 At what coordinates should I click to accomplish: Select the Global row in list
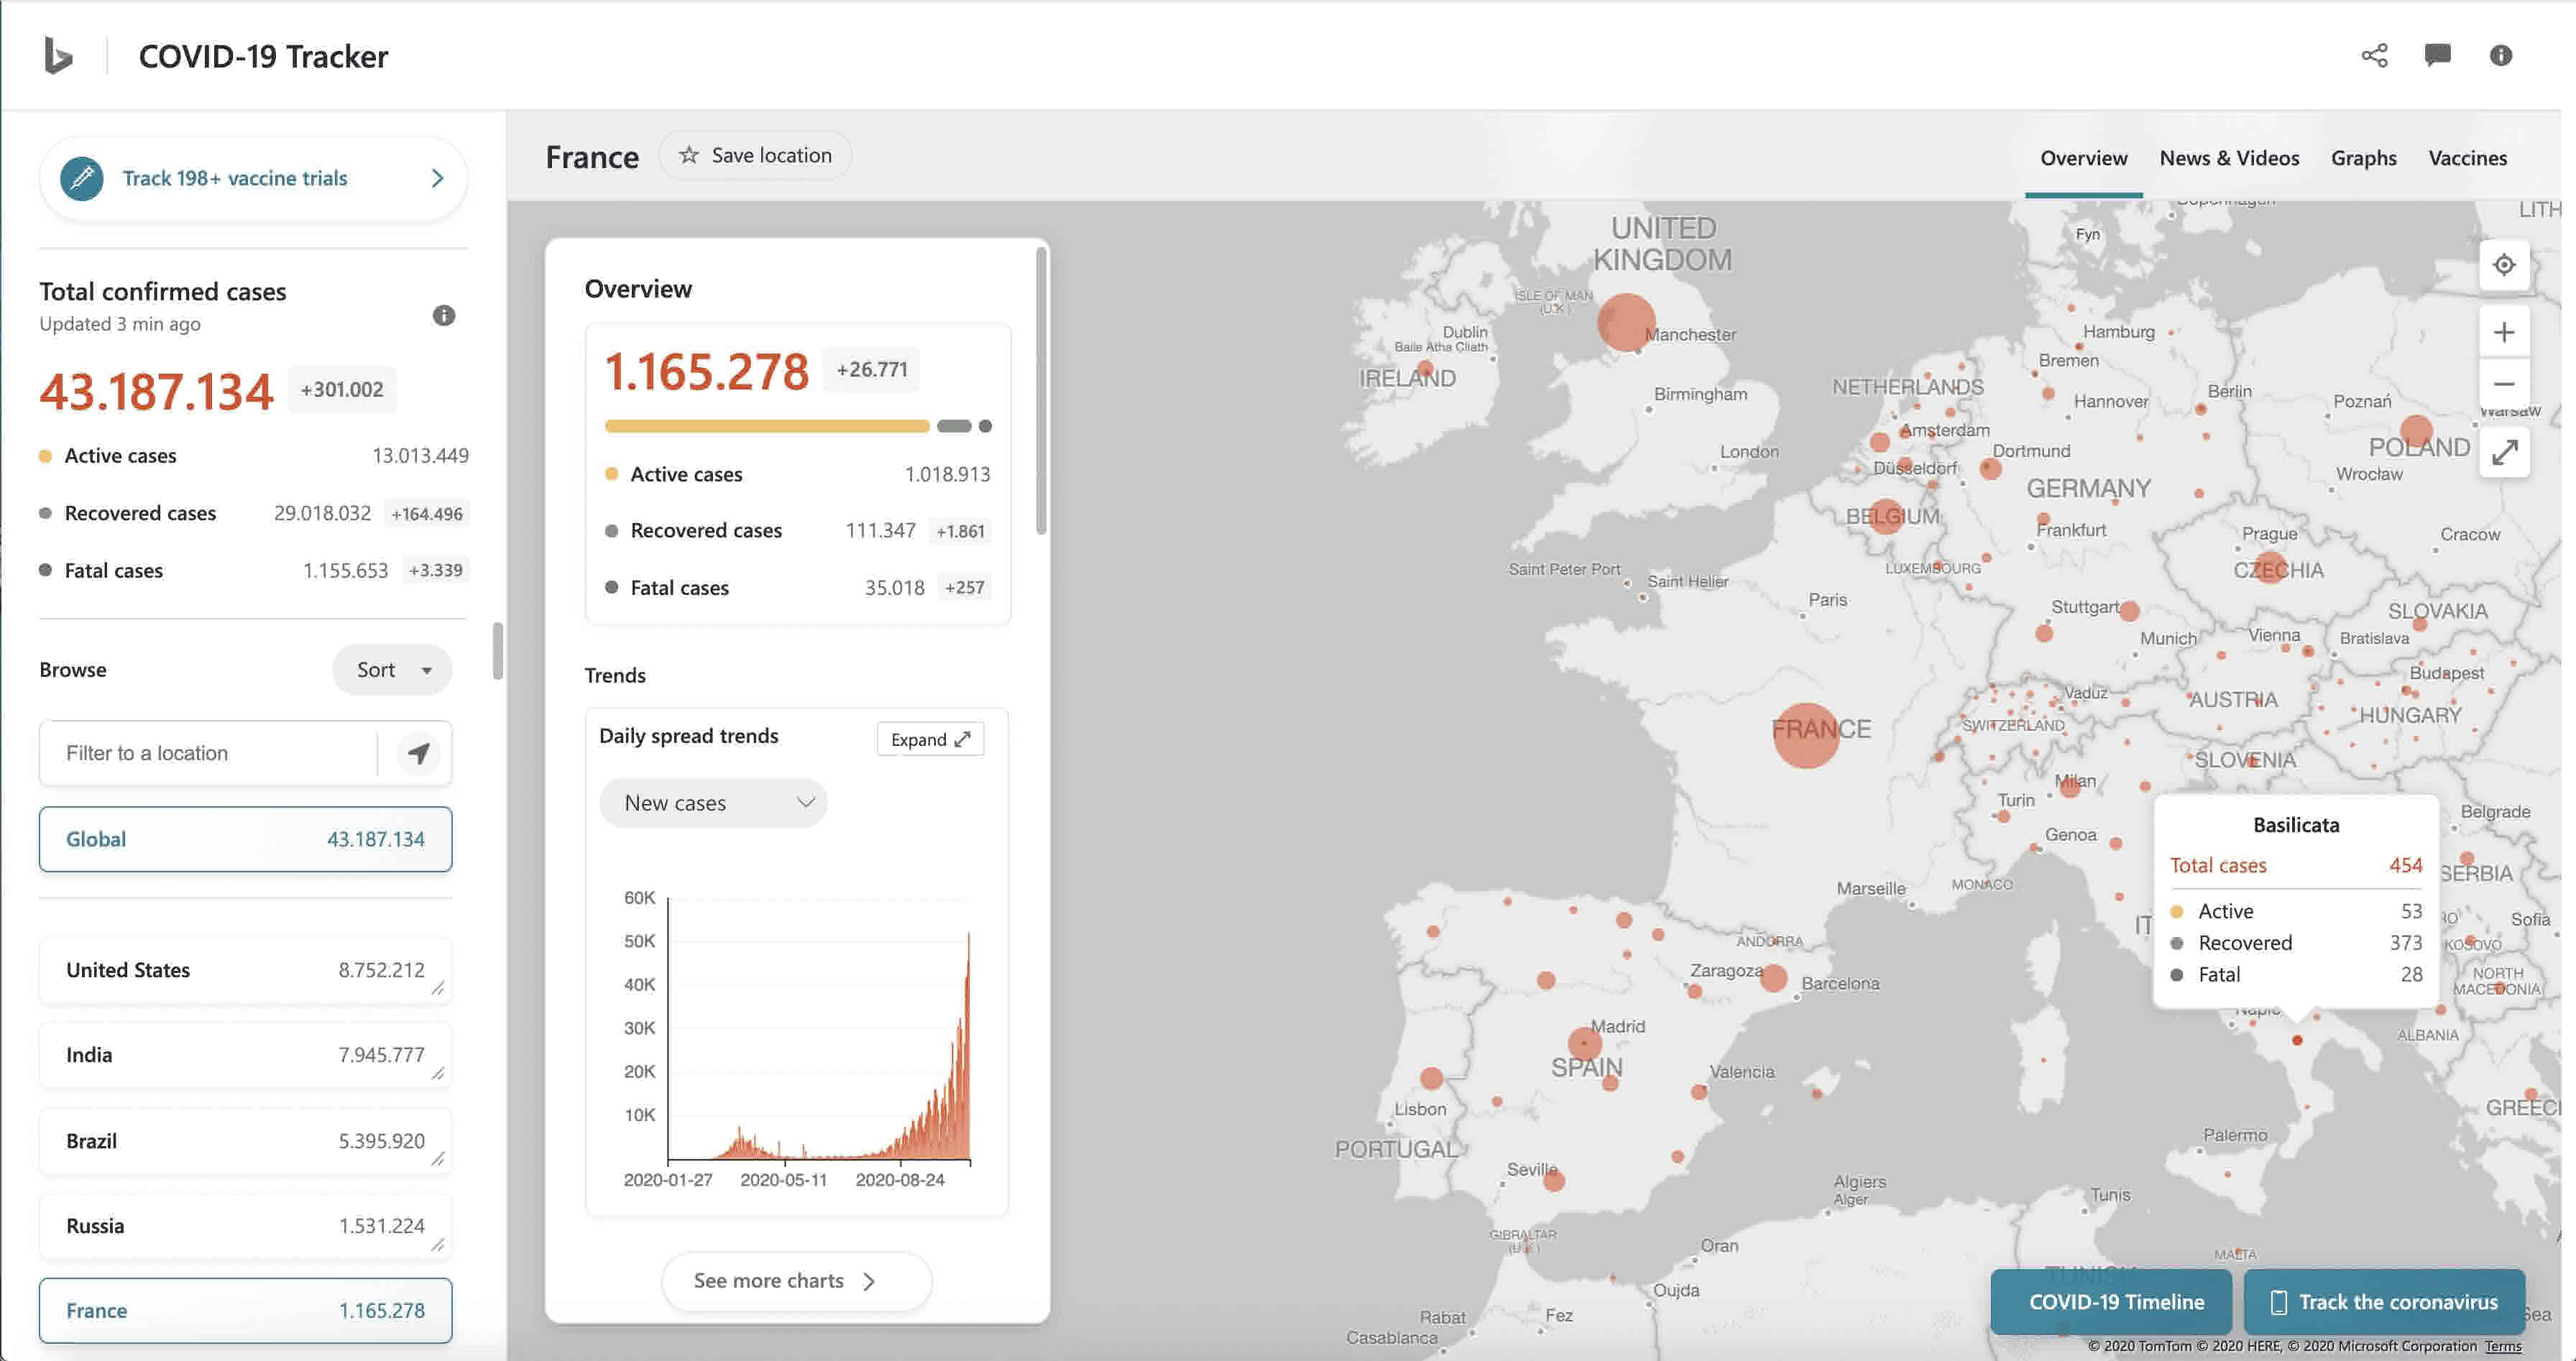tap(246, 839)
